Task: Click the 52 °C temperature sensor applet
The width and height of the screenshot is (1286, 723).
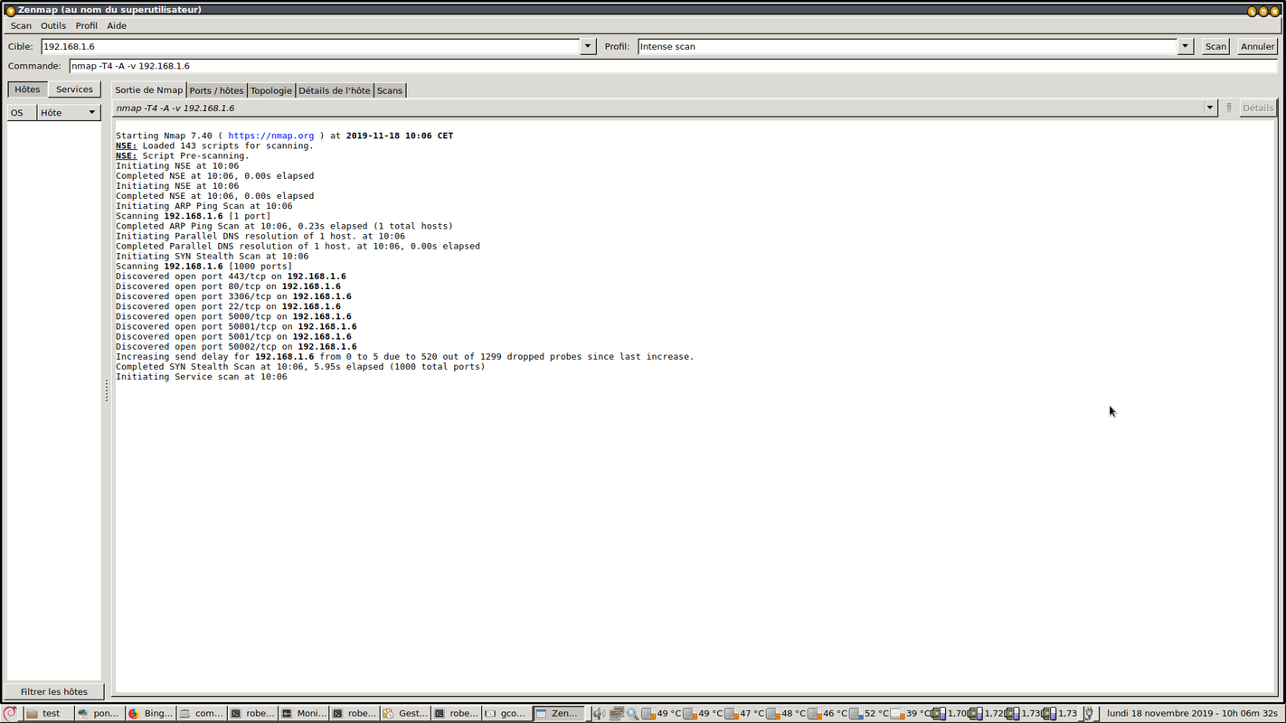Action: (869, 713)
